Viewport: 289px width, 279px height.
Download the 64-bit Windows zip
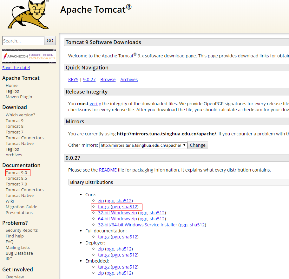[117, 219]
